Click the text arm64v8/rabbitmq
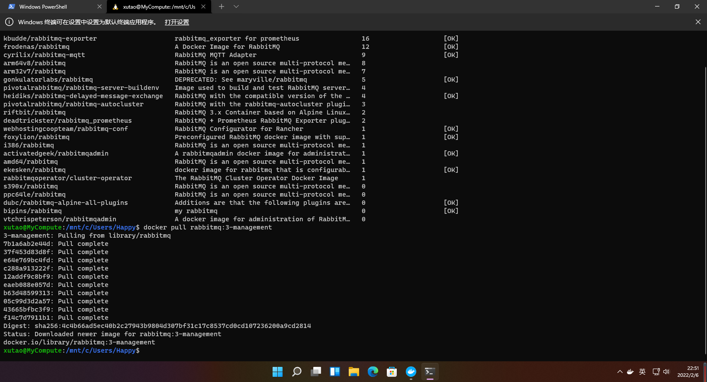 [35, 63]
